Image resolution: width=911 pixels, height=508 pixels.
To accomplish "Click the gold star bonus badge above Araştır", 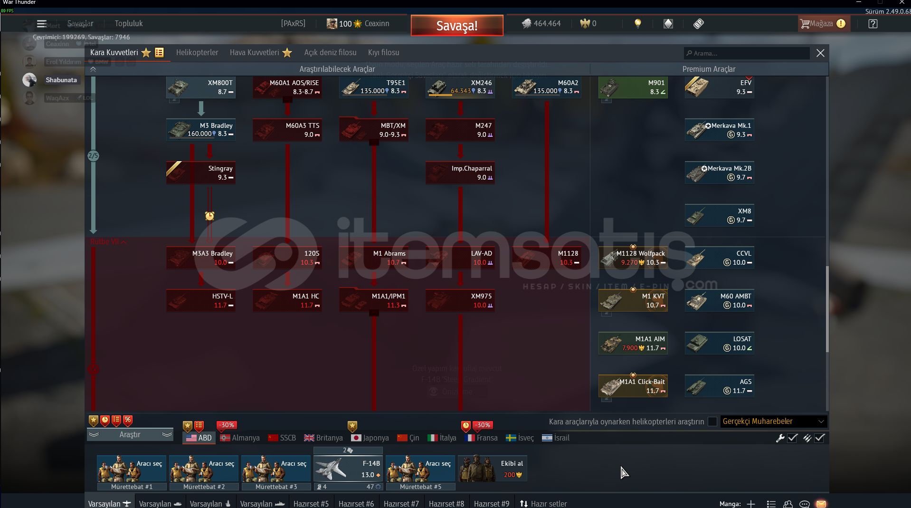I will 94,420.
